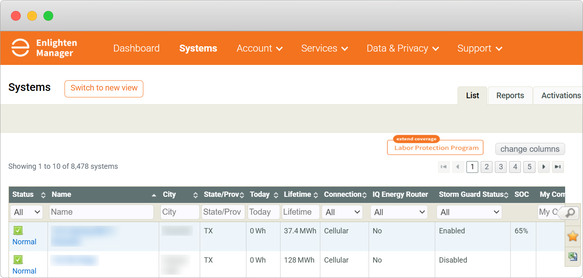The image size is (583, 278).
Task: Sort by City column arrows
Action: [x=195, y=195]
